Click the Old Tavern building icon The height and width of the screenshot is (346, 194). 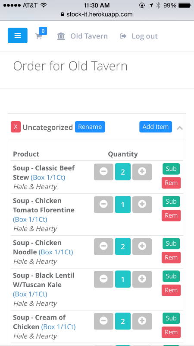[x=61, y=36]
